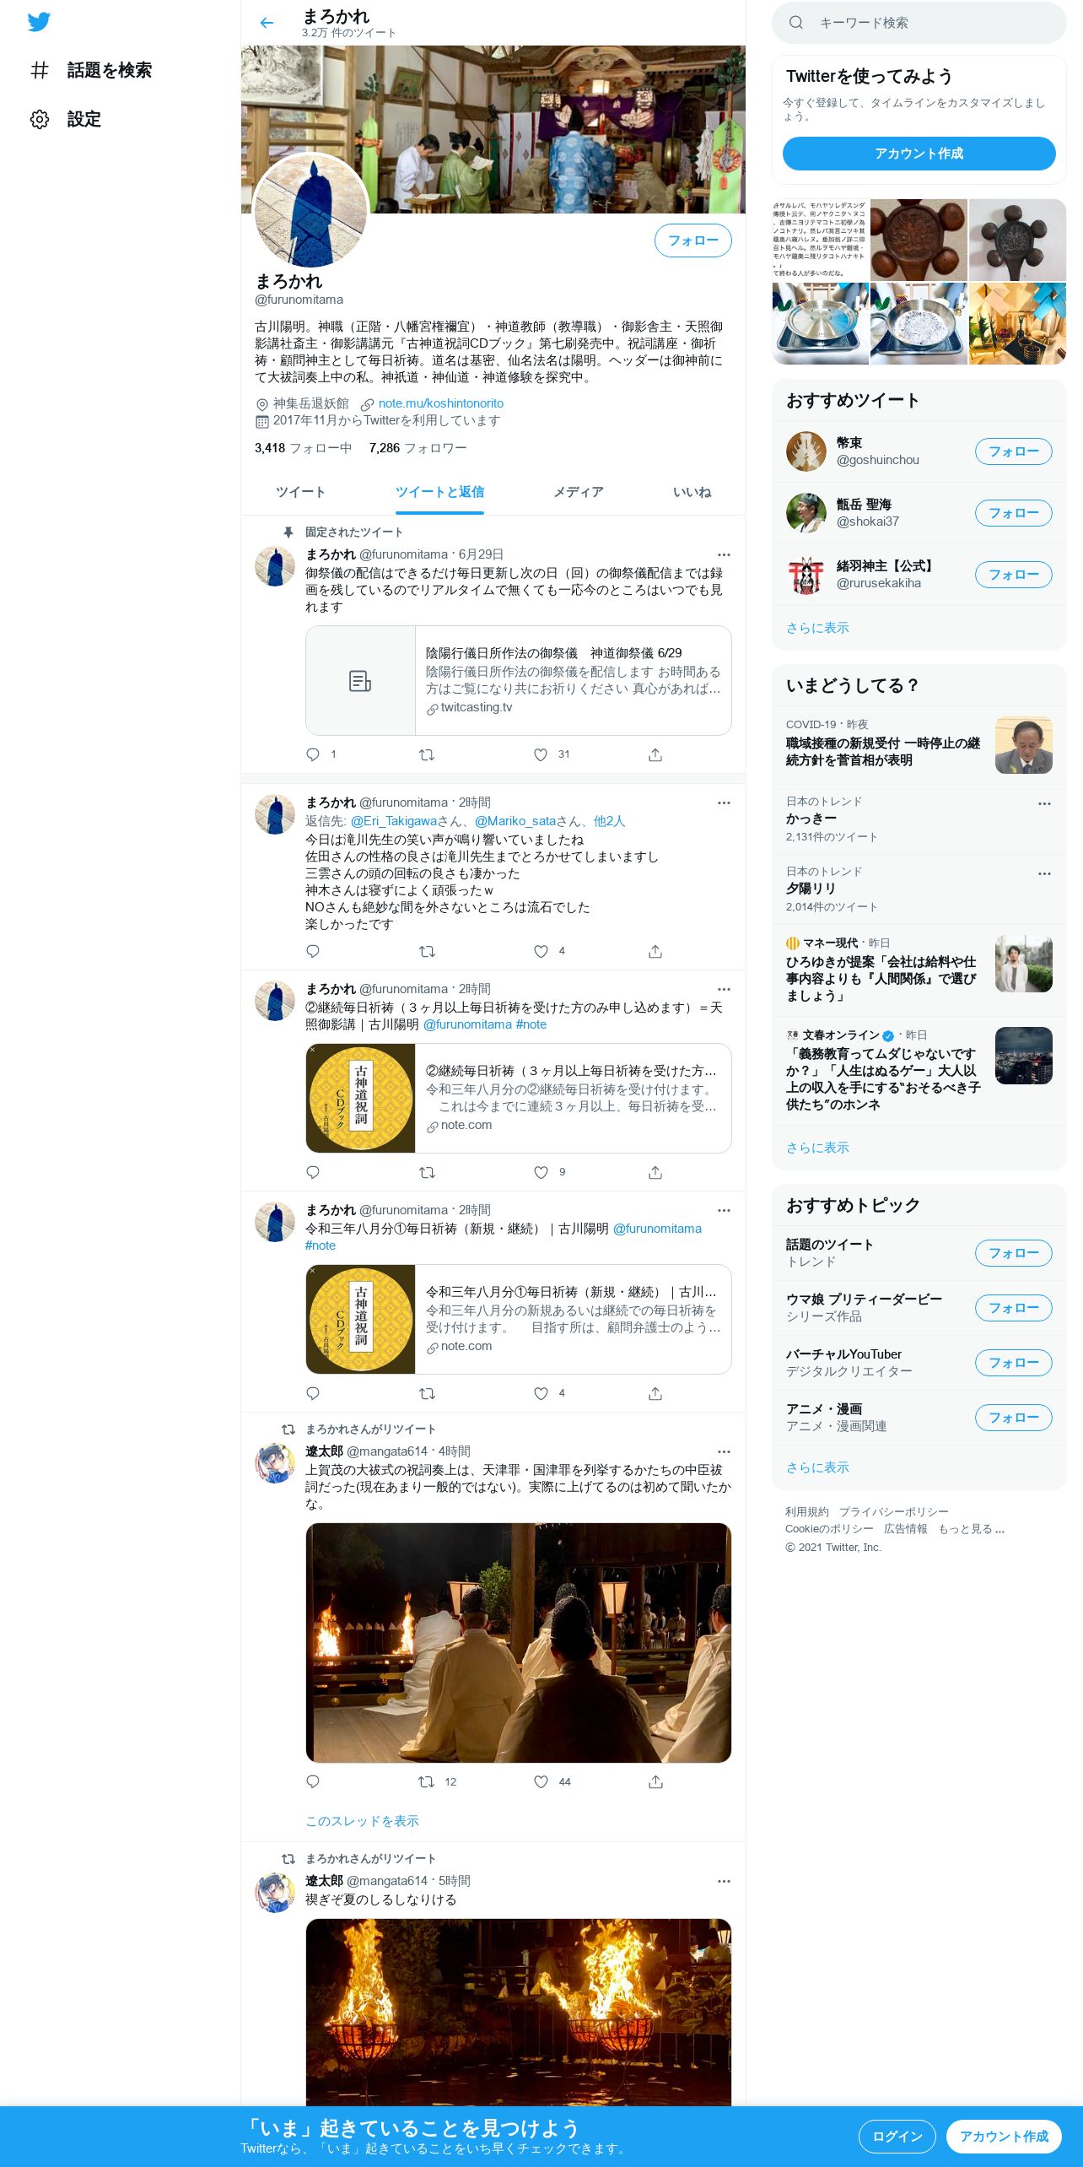The height and width of the screenshot is (2167, 1083).
Task: Click アカウント作成 in the sidebar card
Action: click(x=919, y=154)
